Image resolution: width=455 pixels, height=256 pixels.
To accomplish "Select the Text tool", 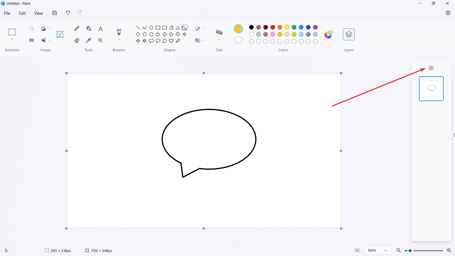I will click(100, 28).
